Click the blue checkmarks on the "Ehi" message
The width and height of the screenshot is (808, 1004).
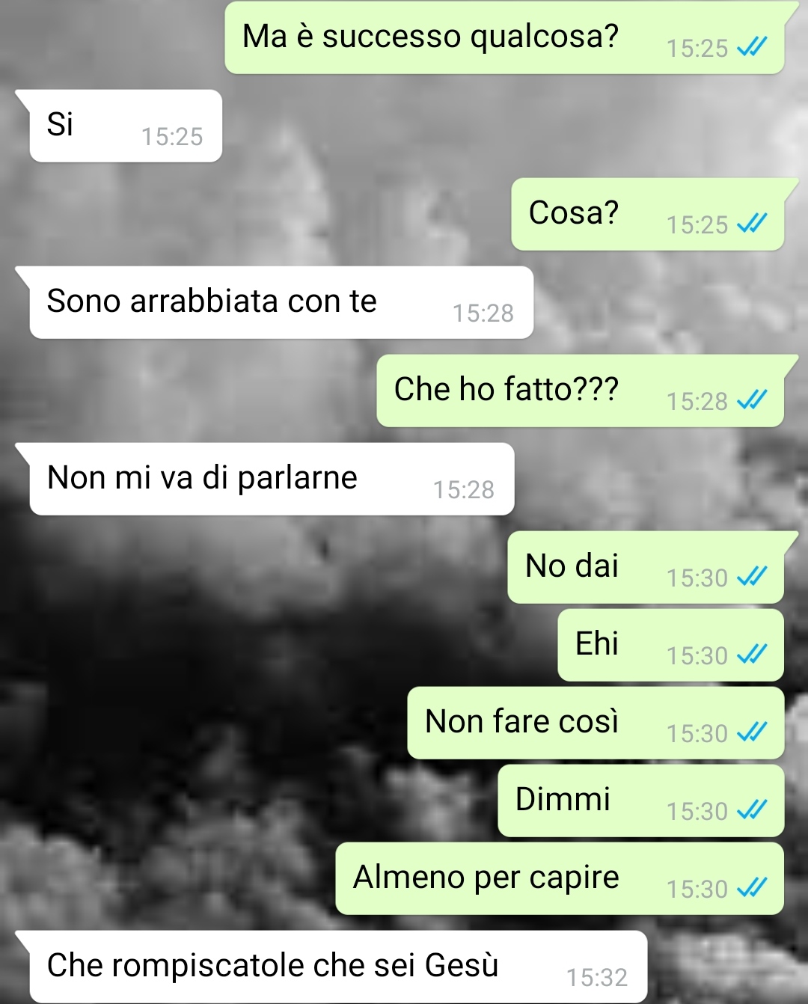coord(752,655)
